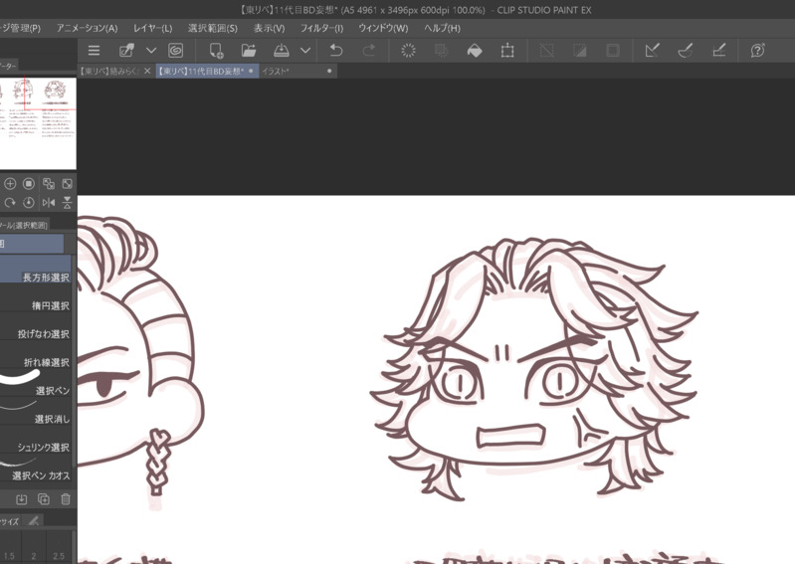Click the Clear (dotted circle) icon
795x564 pixels.
[x=408, y=50]
